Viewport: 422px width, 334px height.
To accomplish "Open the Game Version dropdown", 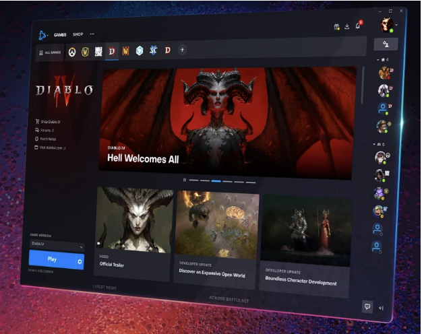I will [x=57, y=244].
